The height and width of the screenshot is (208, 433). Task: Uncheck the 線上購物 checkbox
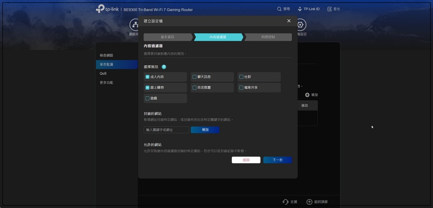148,88
